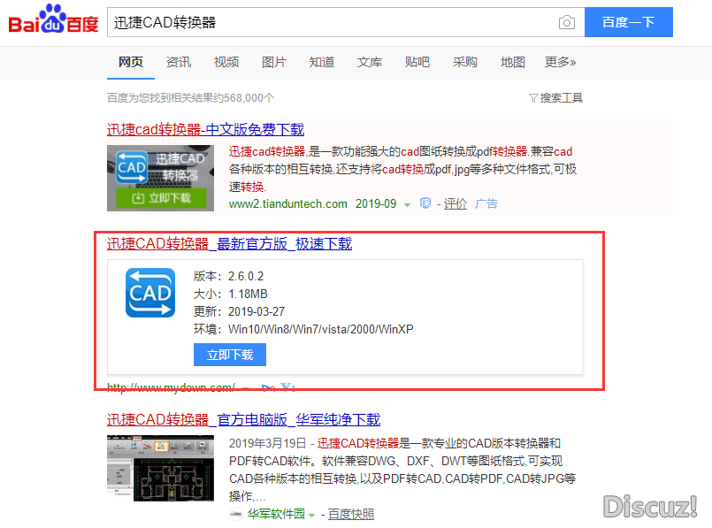Expand the 更多» categories menu
This screenshot has width=712, height=528.
coord(560,62)
